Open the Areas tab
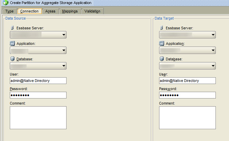The width and height of the screenshot is (229, 141). tap(50, 11)
